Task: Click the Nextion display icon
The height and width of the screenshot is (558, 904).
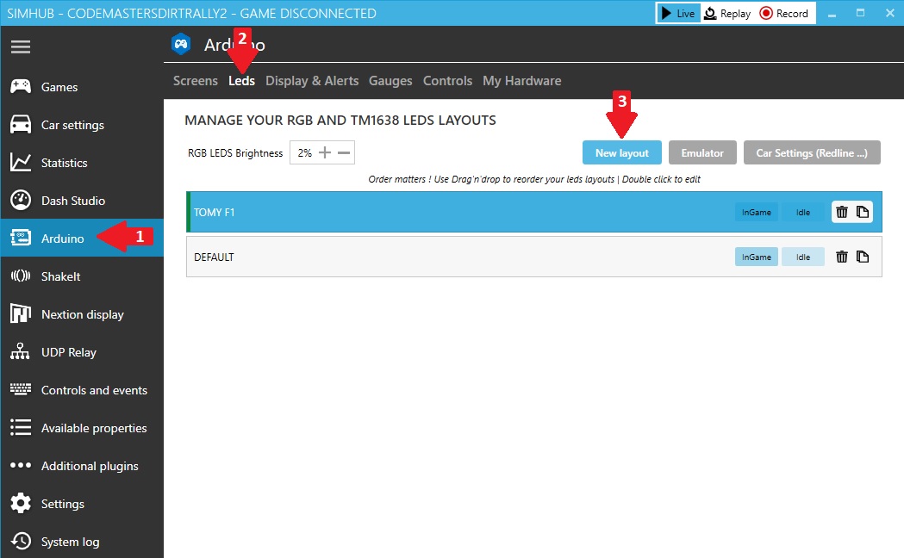Action: pyautogui.click(x=20, y=313)
